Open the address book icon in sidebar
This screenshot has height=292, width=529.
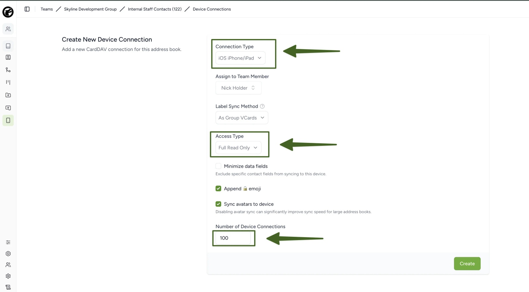coord(8,46)
